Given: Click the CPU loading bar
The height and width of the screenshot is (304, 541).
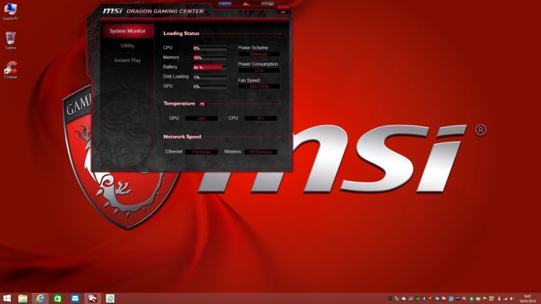Looking at the screenshot, I should point(210,48).
